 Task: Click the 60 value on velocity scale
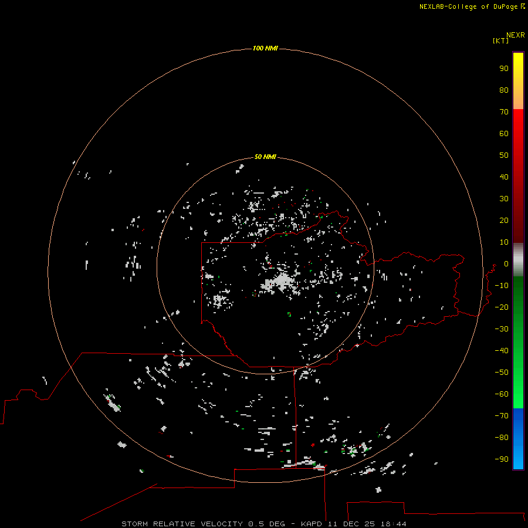504,133
